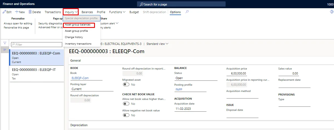Viewport: 334px width, 130px height.
Task: Open the Inquiry dropdown menu
Action: (71, 12)
